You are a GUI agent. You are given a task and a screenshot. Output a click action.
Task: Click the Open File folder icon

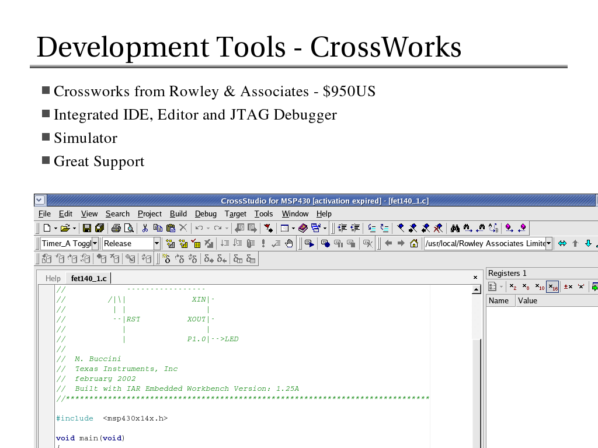65,228
